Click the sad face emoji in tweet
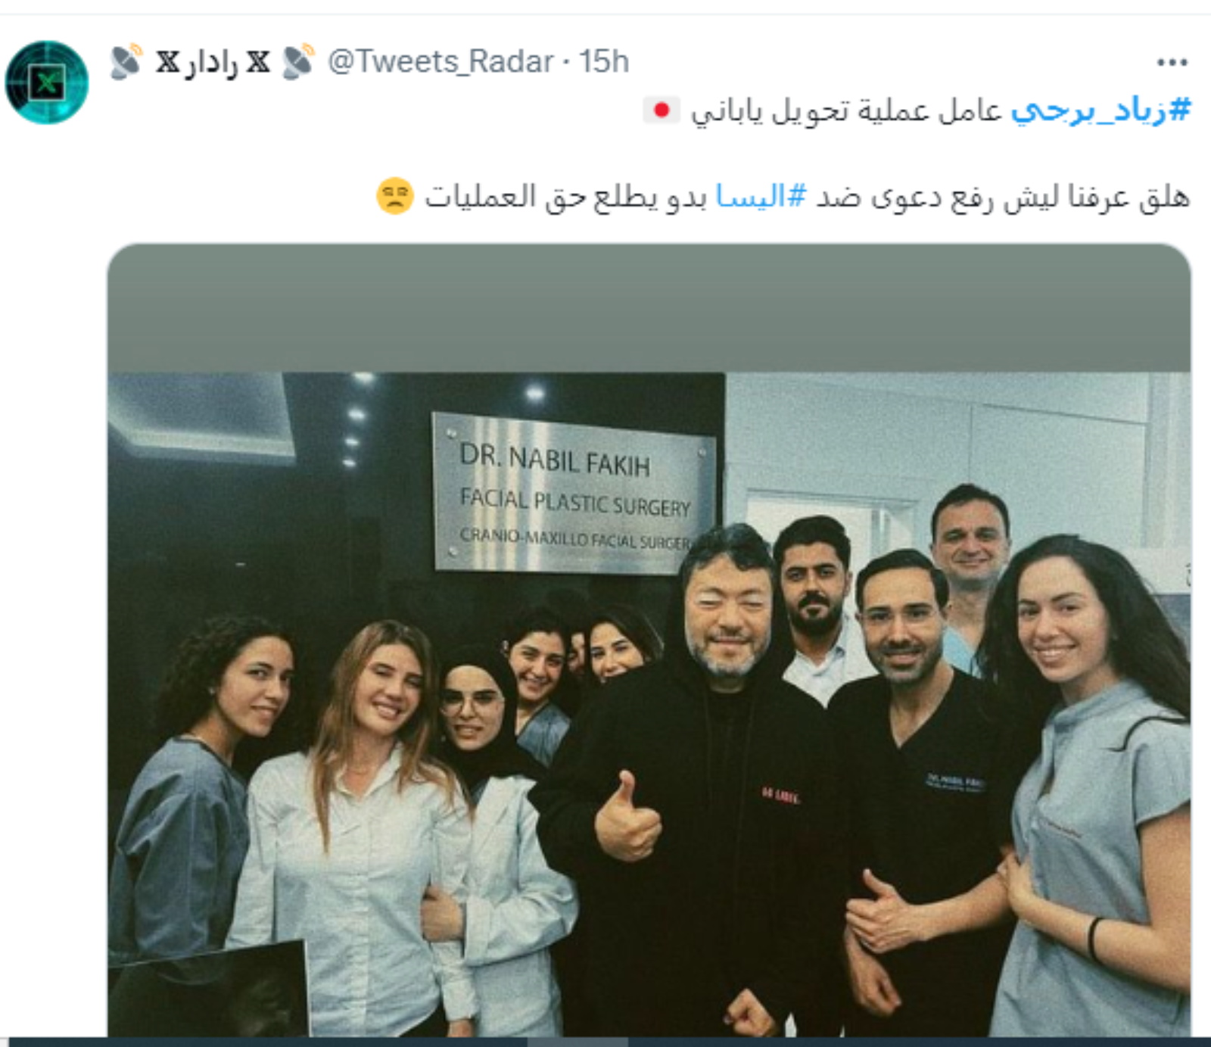 [x=394, y=196]
